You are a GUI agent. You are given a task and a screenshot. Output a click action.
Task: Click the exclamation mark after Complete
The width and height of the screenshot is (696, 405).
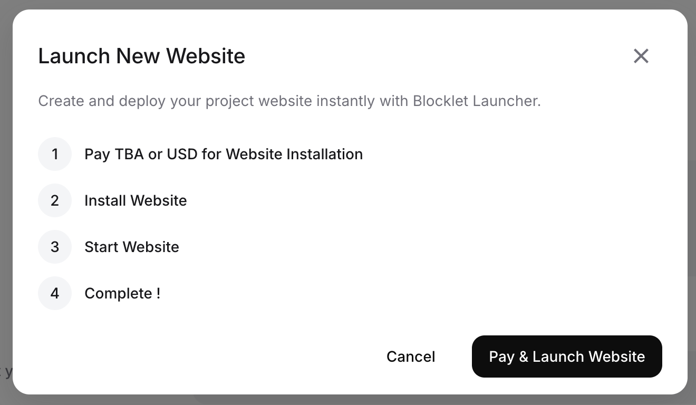(158, 293)
